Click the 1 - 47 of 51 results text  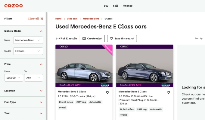tap(67, 39)
